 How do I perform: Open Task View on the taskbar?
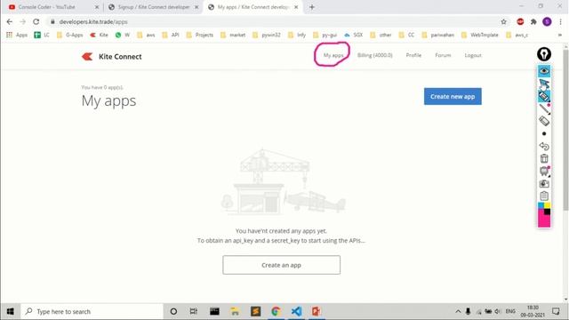click(x=194, y=311)
